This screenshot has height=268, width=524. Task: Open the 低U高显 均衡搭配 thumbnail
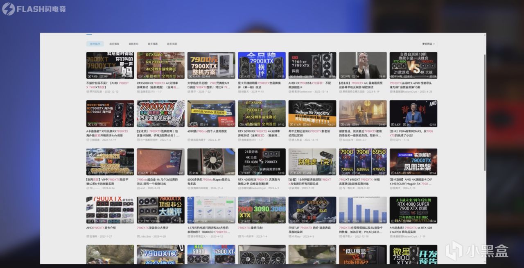[x=363, y=254]
